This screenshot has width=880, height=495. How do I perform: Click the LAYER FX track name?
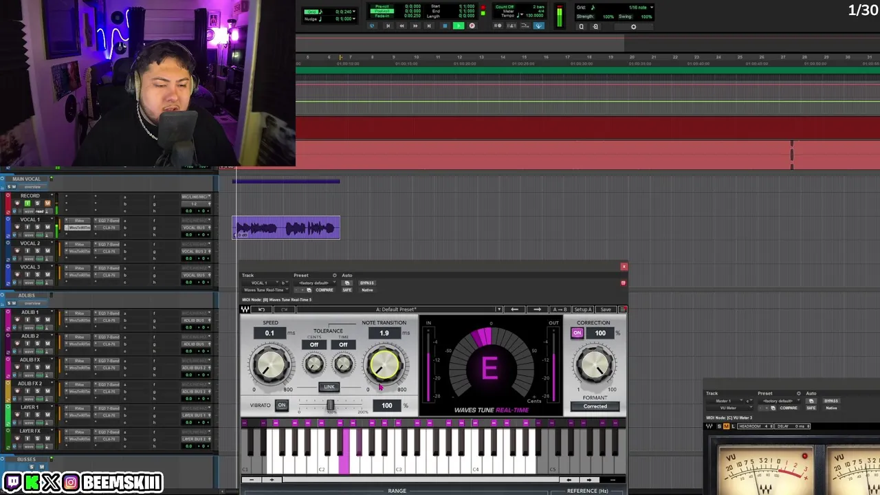point(30,431)
